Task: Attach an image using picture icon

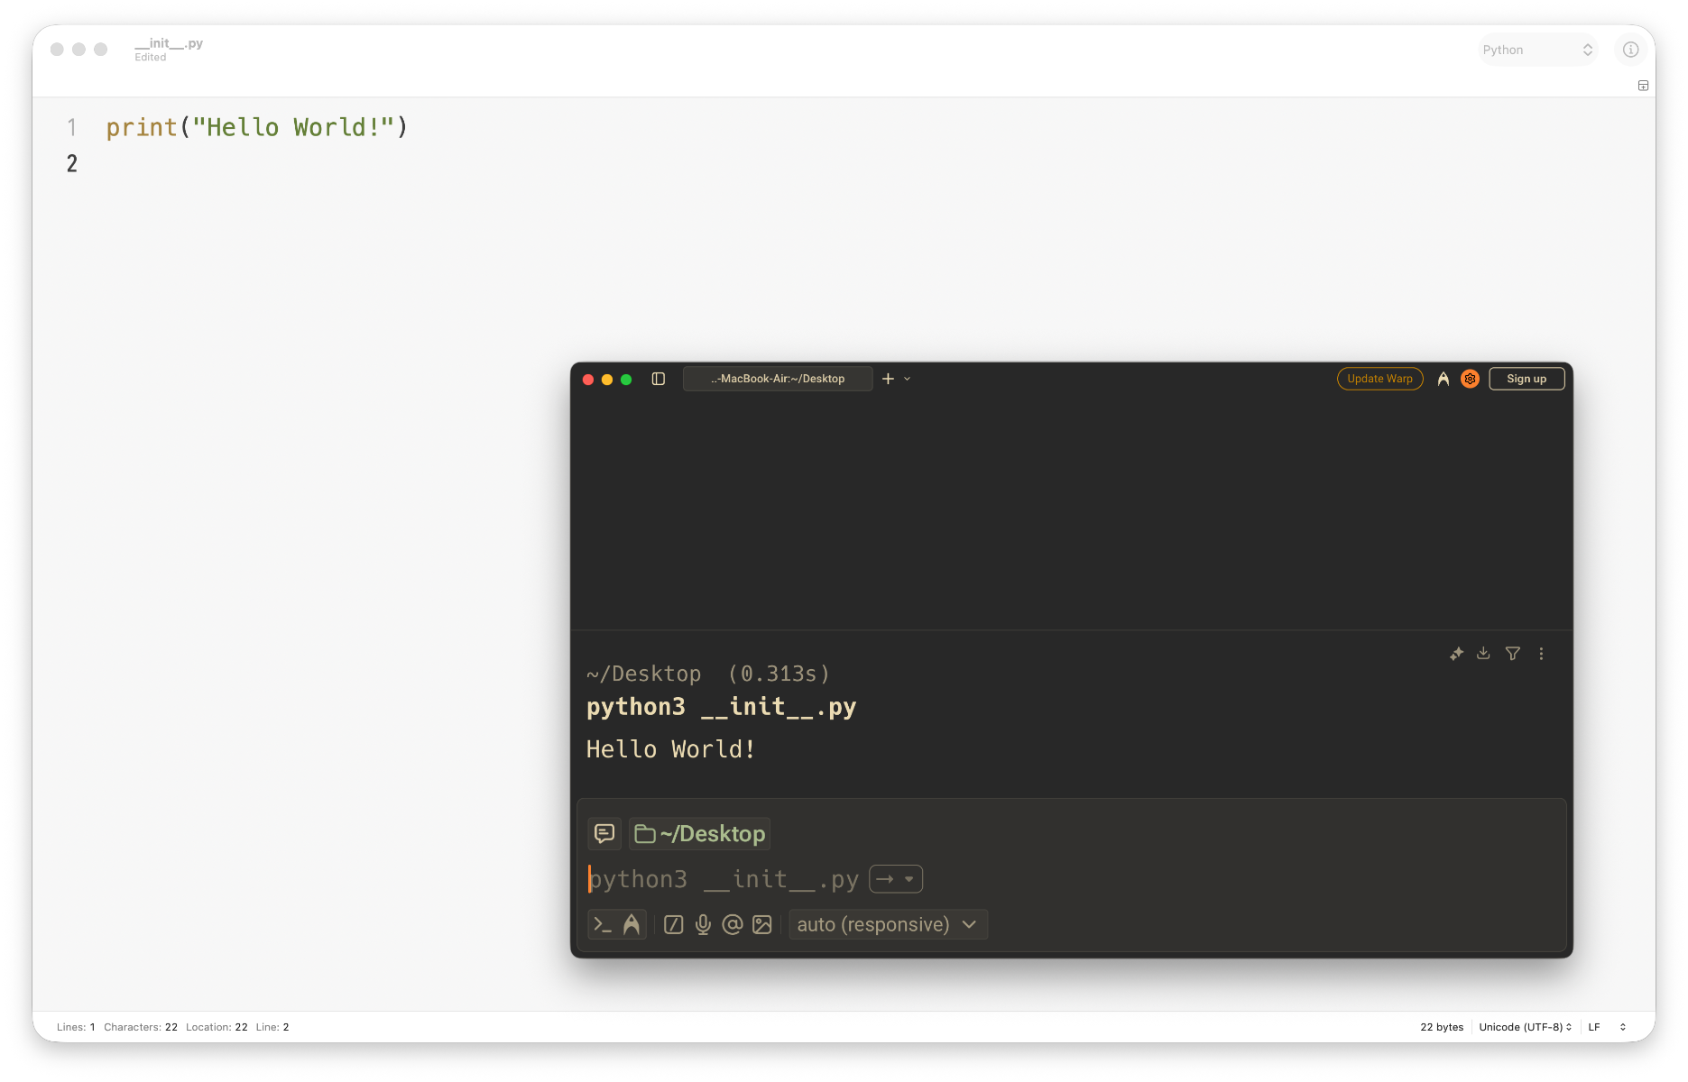Action: [762, 924]
